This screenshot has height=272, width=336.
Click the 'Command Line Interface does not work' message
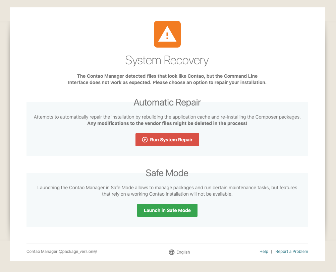167,79
